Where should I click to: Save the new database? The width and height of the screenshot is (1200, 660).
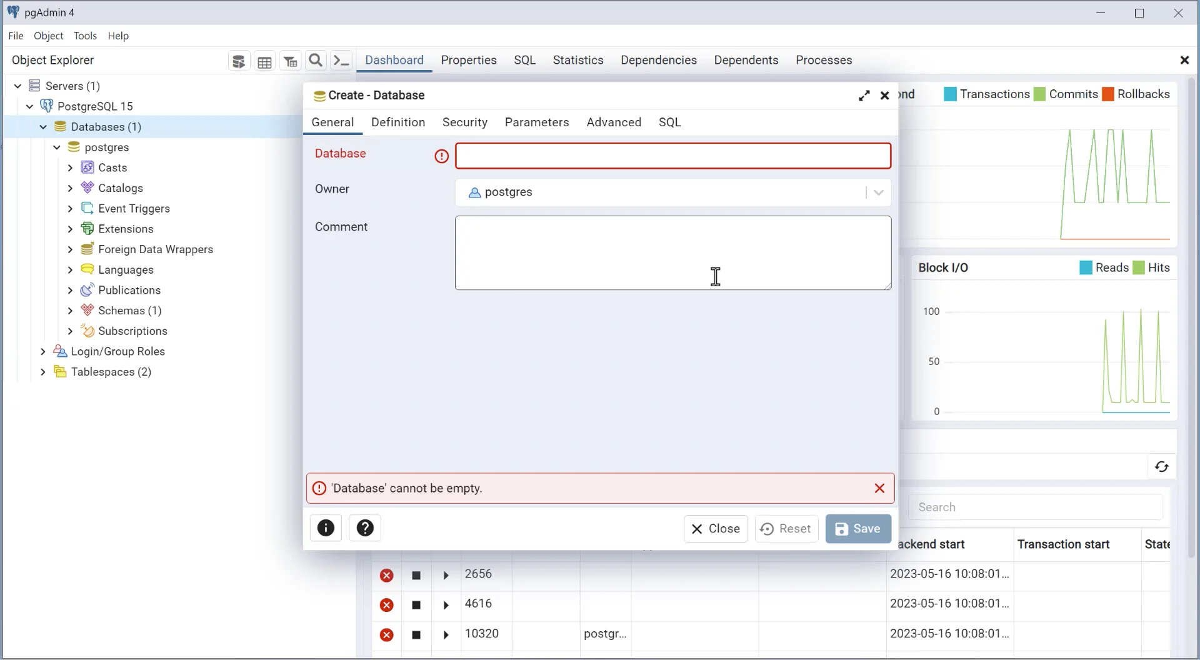click(x=857, y=529)
